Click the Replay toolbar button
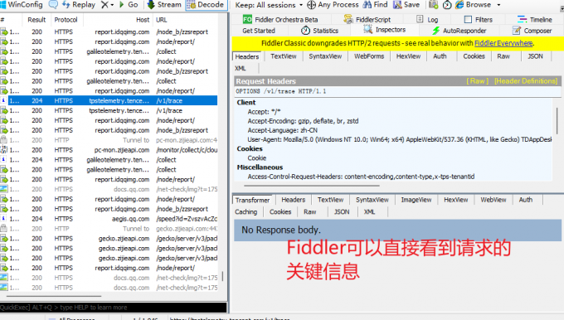The image size is (564, 320). pos(79,5)
